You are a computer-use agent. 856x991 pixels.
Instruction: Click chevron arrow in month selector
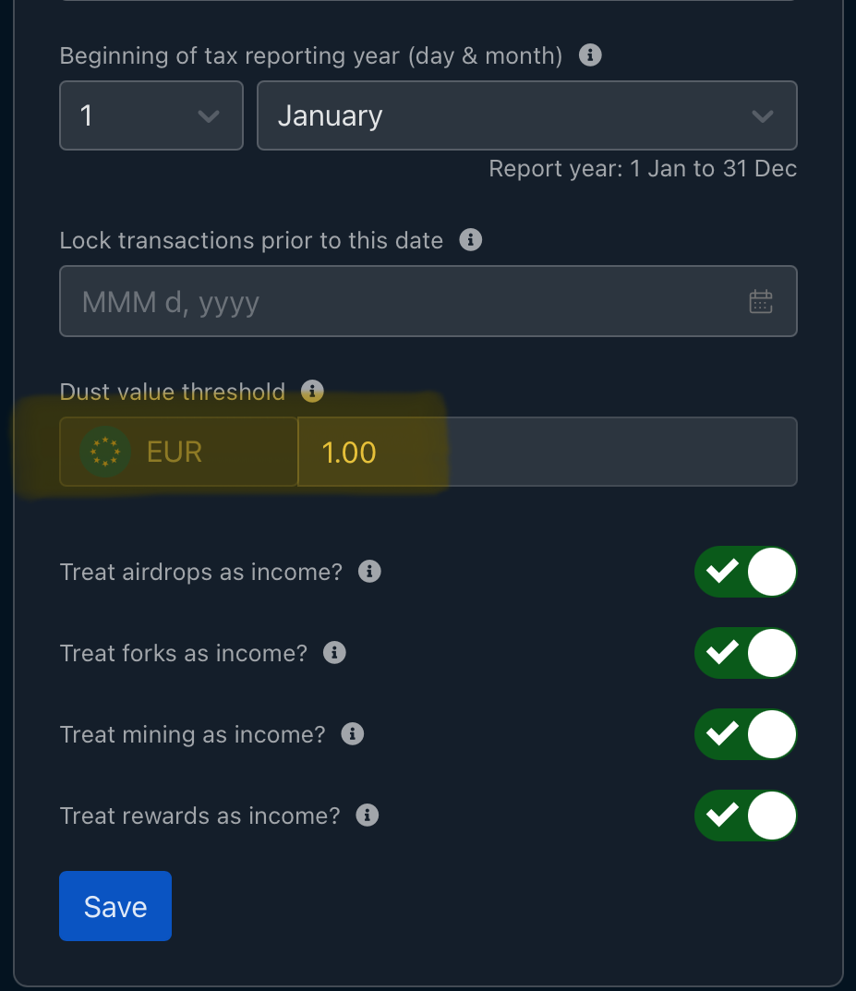[x=763, y=116]
